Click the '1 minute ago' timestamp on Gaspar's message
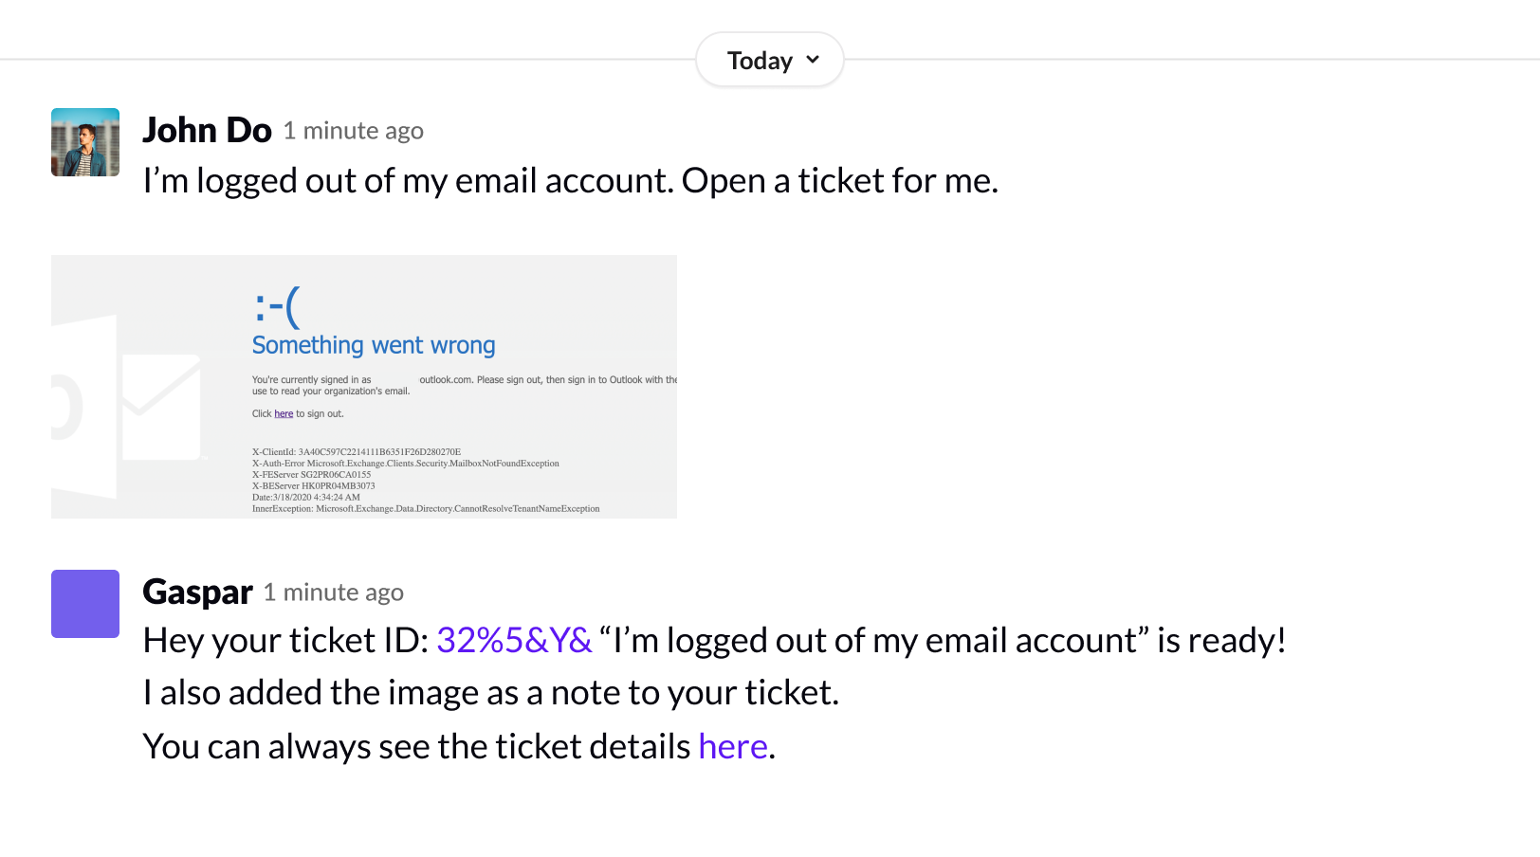1540x857 pixels. pyautogui.click(x=333, y=593)
